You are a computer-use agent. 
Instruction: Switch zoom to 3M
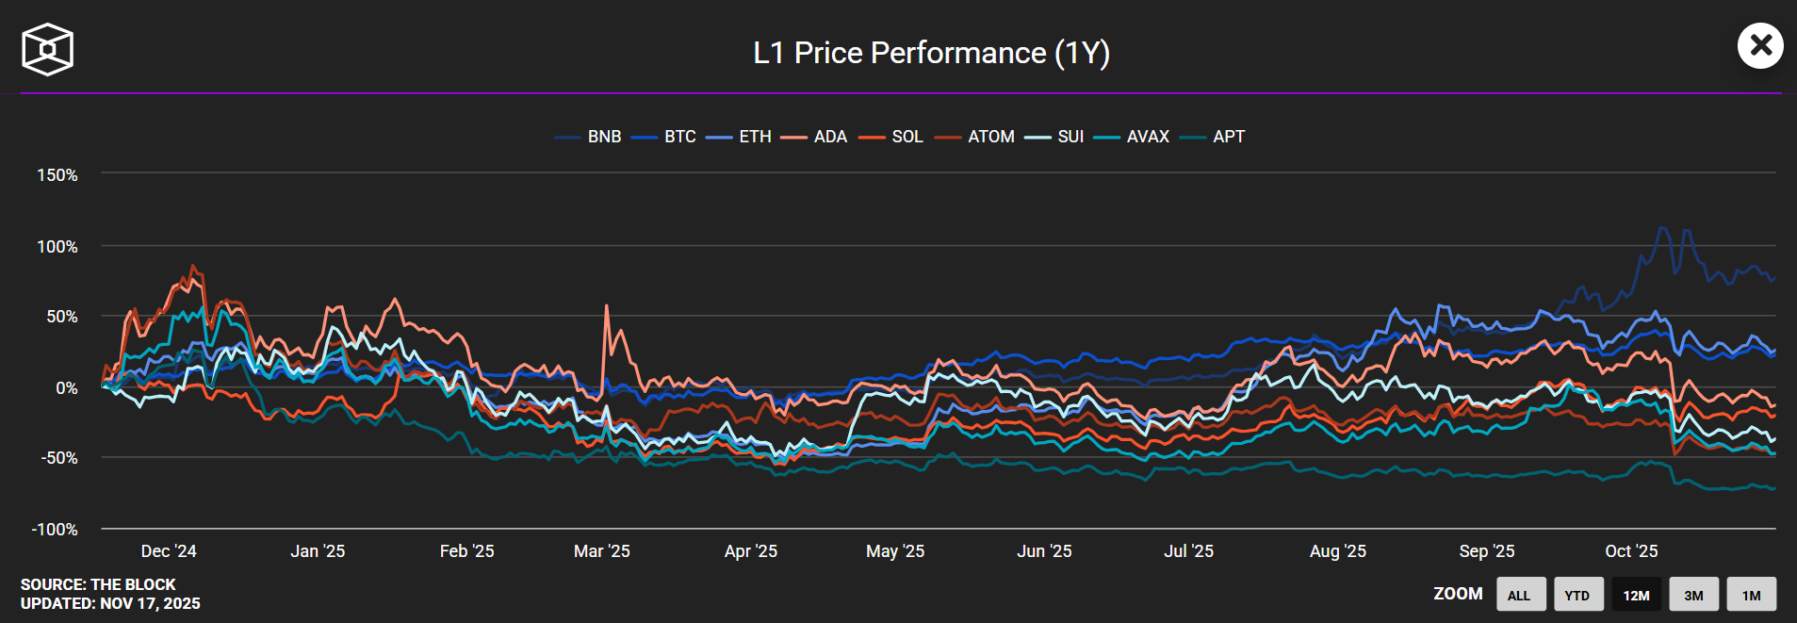click(1693, 595)
